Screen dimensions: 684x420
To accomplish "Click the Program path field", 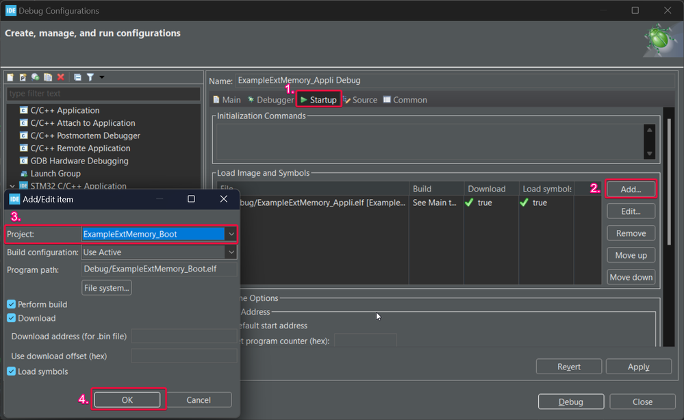I will tap(160, 269).
